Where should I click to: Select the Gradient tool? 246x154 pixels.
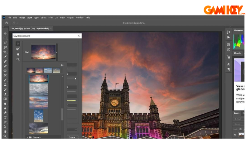click(5, 99)
